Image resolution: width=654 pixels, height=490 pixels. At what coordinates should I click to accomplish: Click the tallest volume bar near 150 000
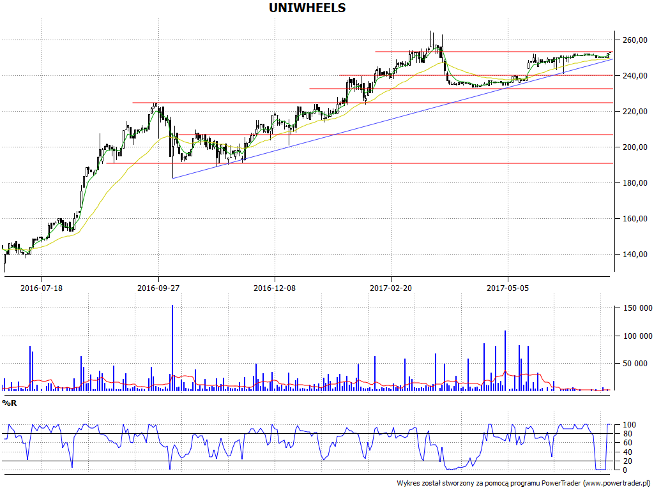[x=172, y=348]
